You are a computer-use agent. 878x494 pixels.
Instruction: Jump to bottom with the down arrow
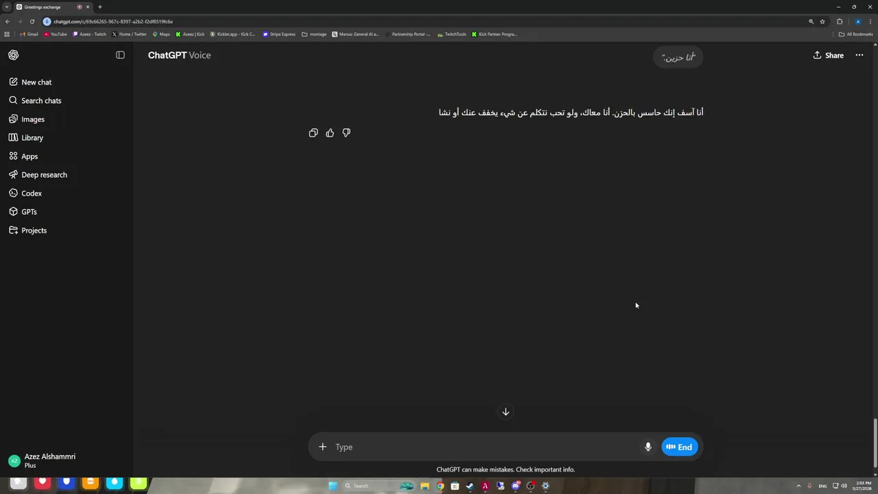(x=506, y=412)
